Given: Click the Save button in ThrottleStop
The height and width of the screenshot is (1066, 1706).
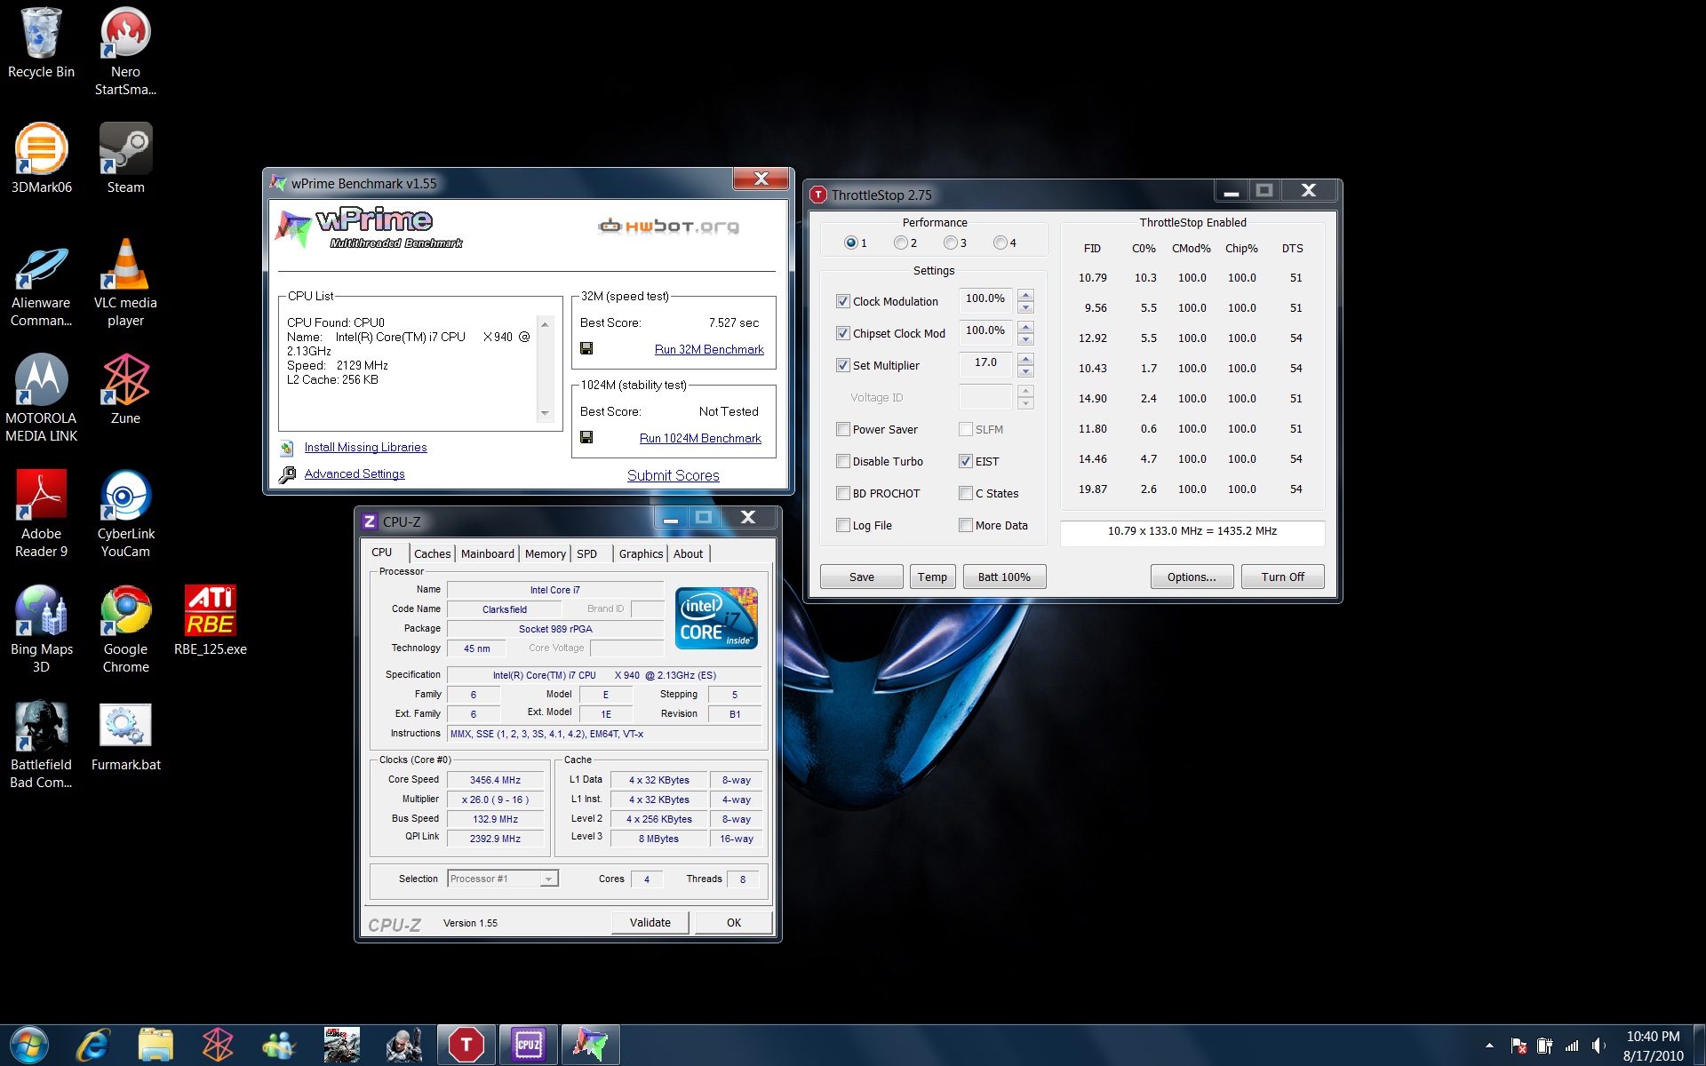Looking at the screenshot, I should 861,577.
